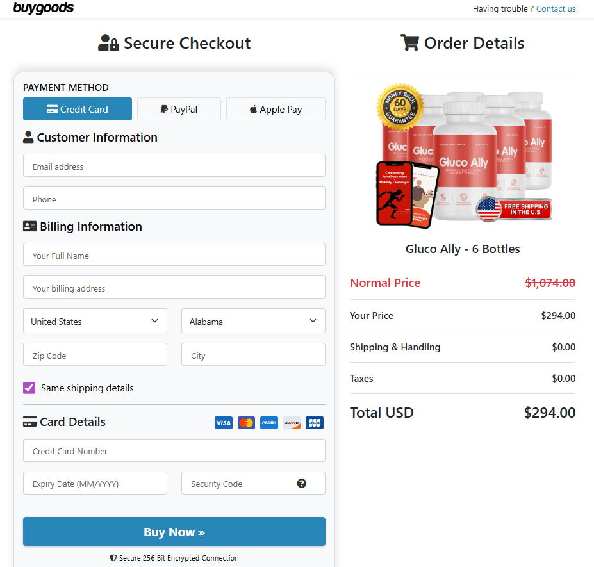Click the Amex card icon
This screenshot has width=594, height=567.
tap(269, 423)
